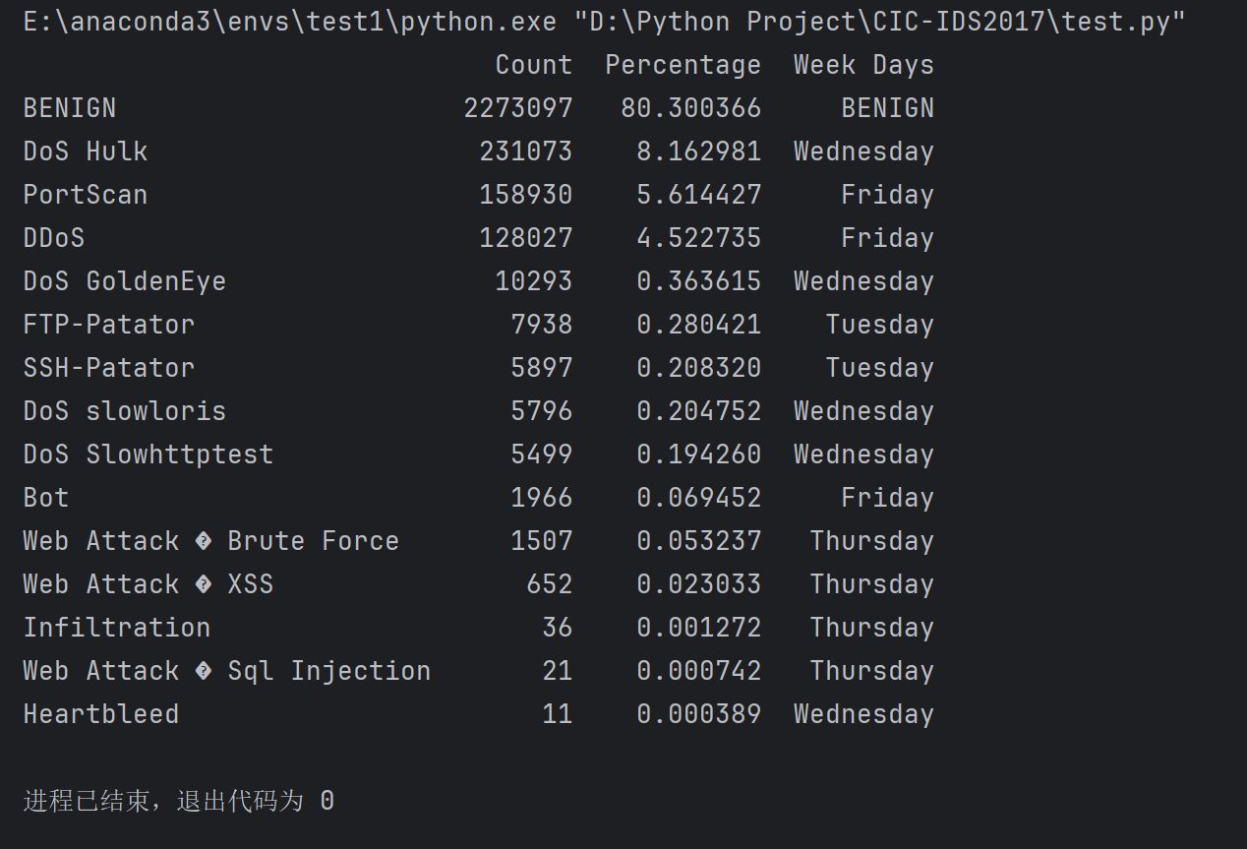1247x849 pixels.
Task: Click the DoS Slowhttptest row label
Action: [x=148, y=455]
